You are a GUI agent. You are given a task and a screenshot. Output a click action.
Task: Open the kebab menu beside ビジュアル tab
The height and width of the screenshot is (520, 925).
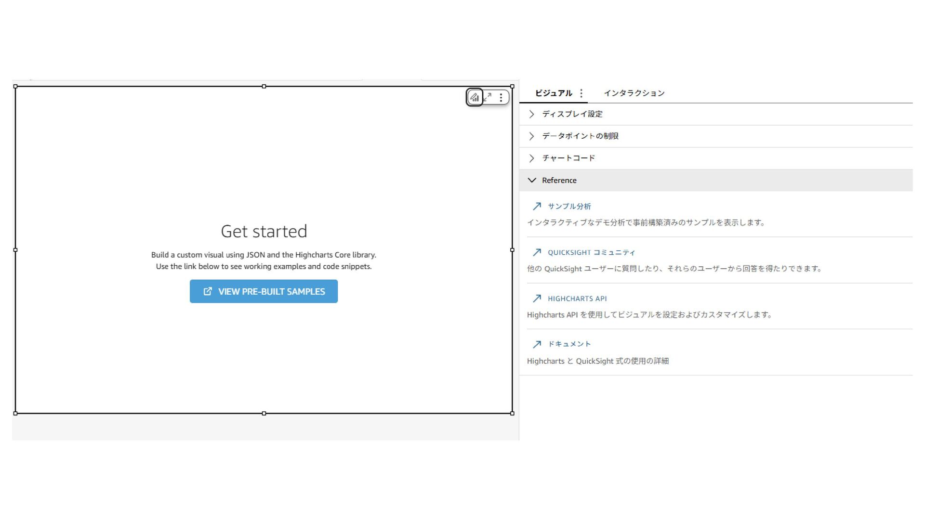(581, 93)
